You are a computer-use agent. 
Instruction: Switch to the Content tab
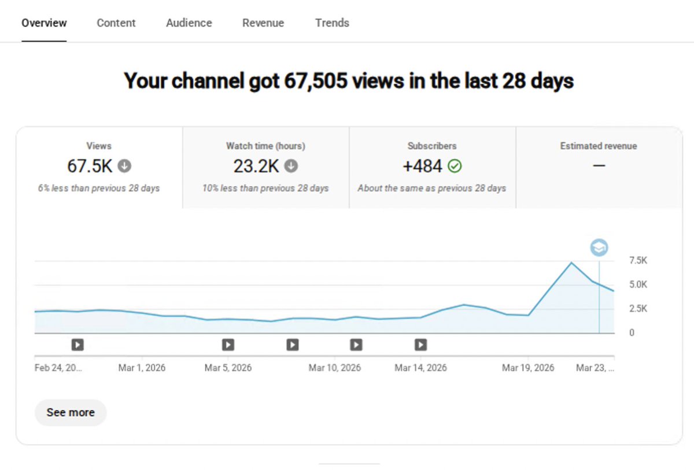pos(116,23)
